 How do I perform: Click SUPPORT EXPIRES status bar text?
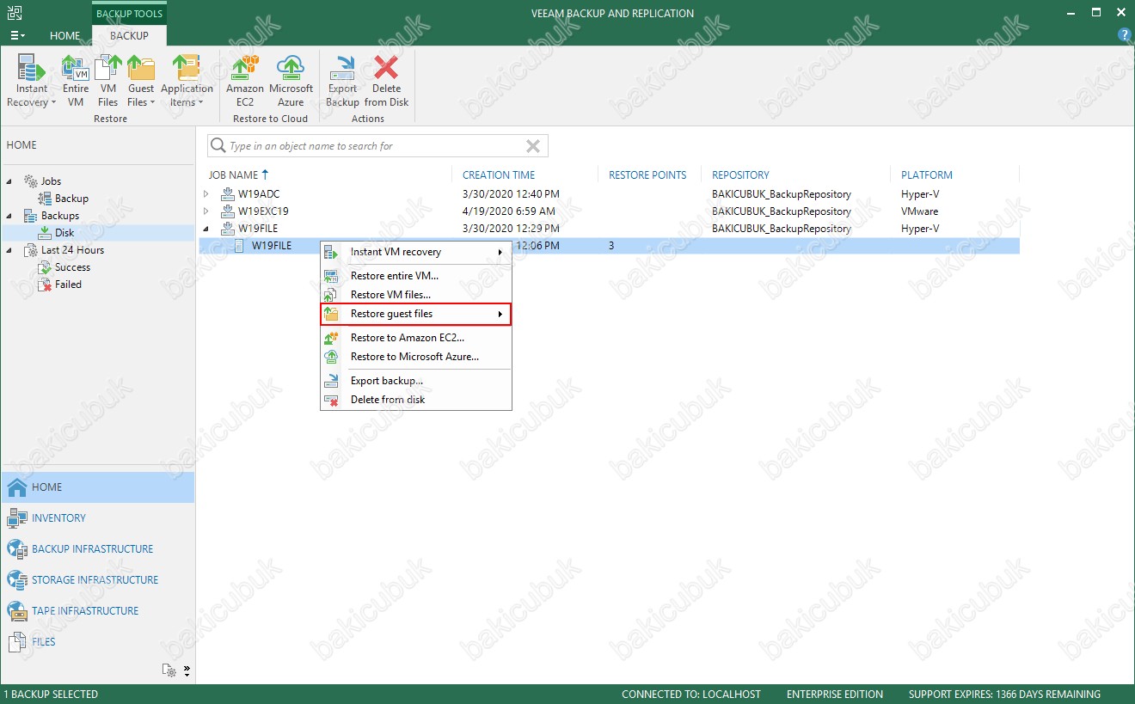pos(1004,695)
